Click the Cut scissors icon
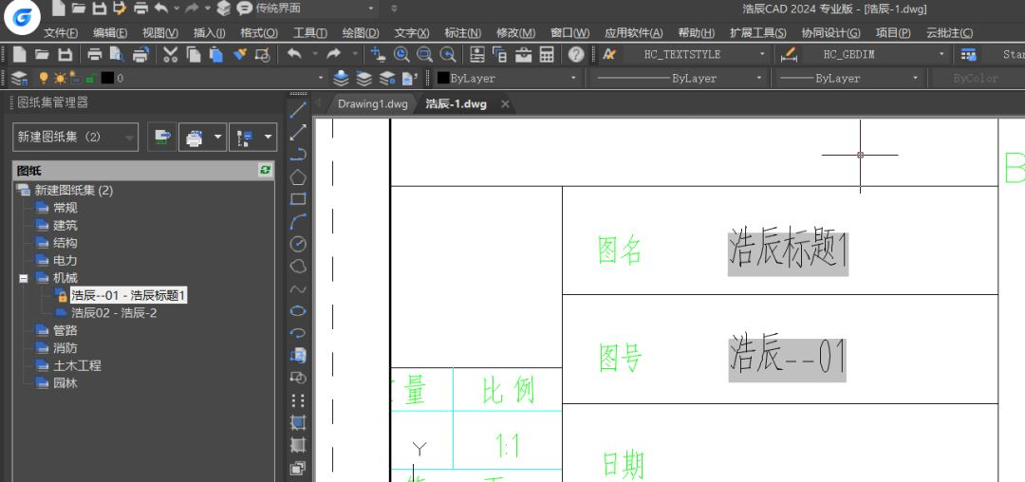Viewport: 1025px width, 482px height. (170, 54)
